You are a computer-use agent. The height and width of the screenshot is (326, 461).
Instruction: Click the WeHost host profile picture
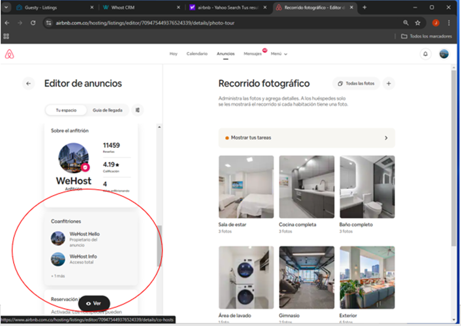pos(74,158)
